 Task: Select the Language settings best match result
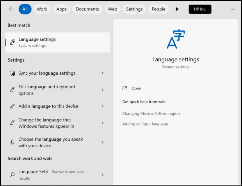click(57, 42)
